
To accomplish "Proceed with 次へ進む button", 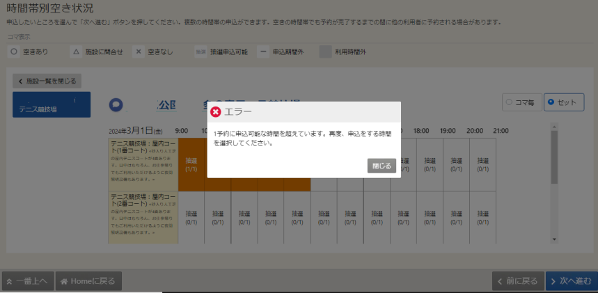I will (572, 281).
